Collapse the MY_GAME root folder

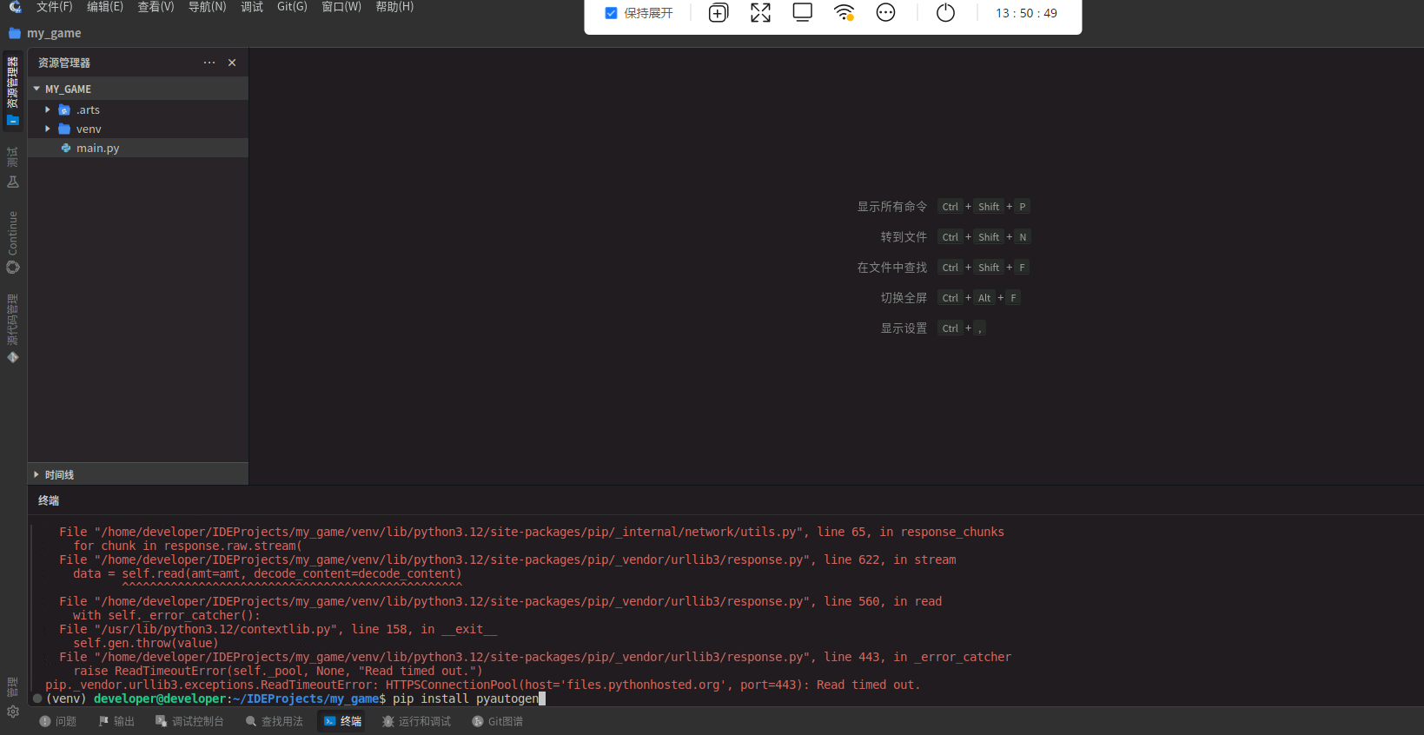point(36,89)
